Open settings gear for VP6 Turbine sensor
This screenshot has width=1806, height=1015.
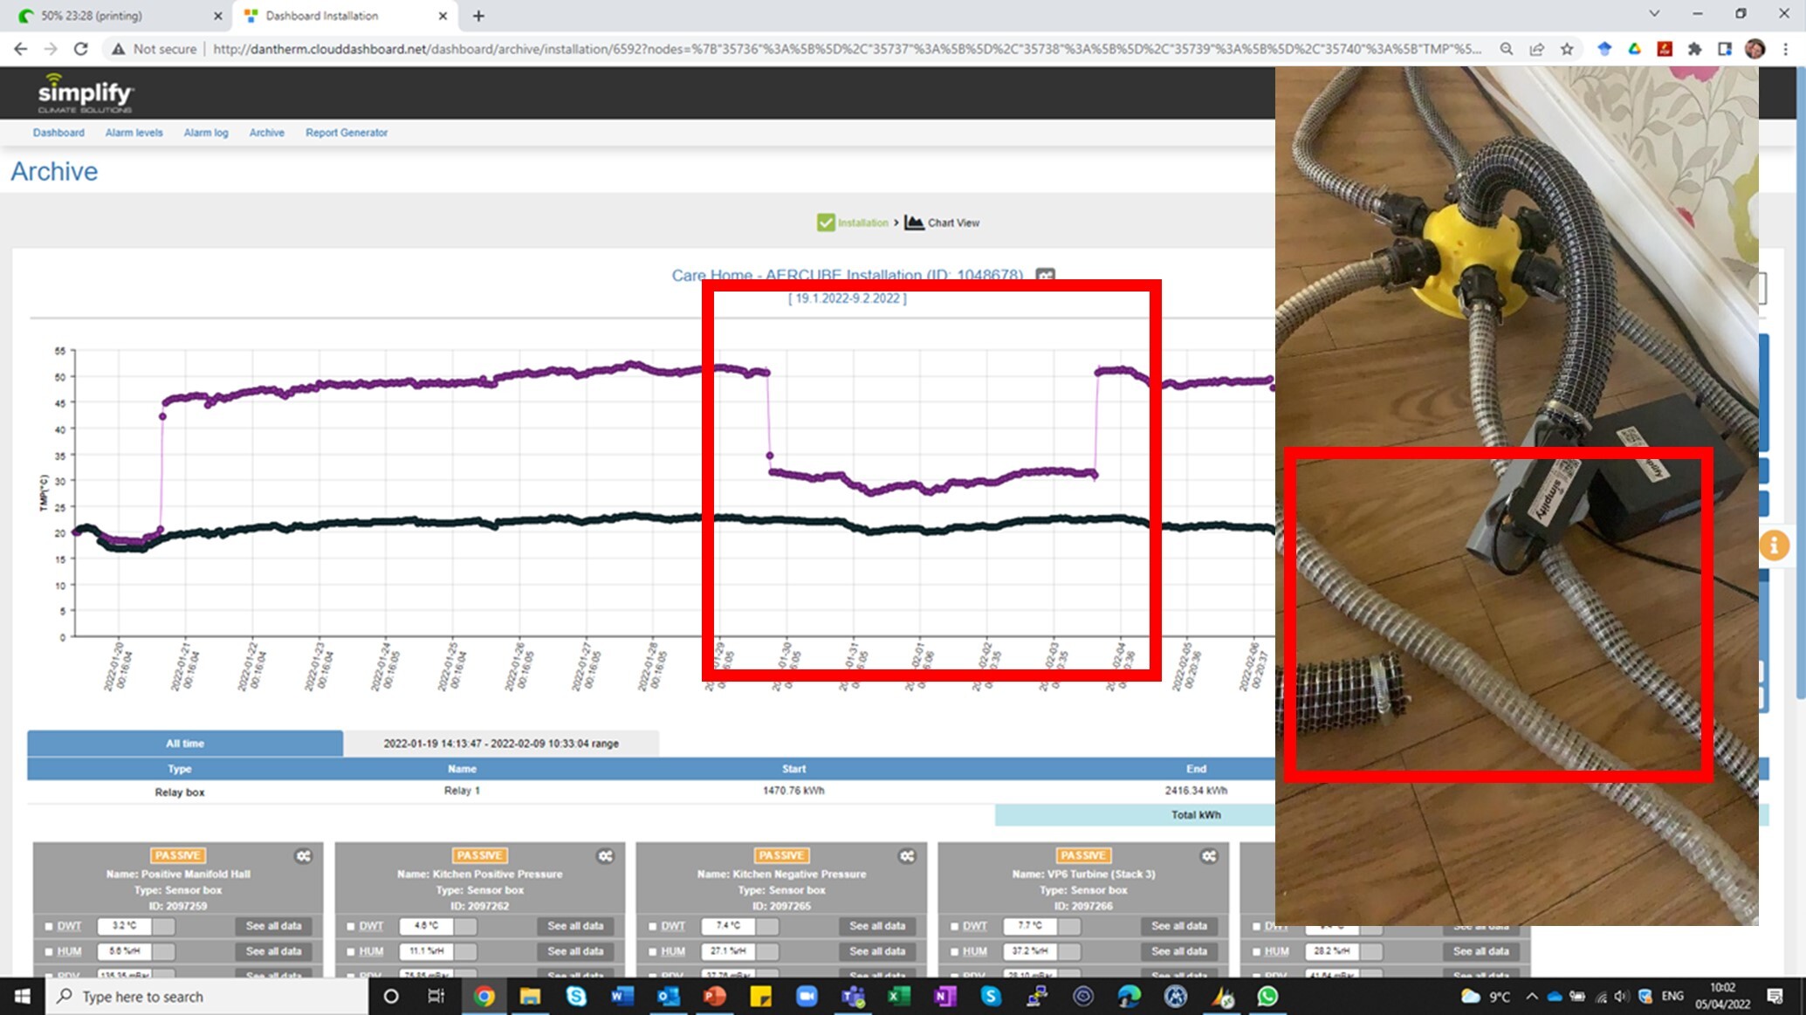pyautogui.click(x=1208, y=856)
